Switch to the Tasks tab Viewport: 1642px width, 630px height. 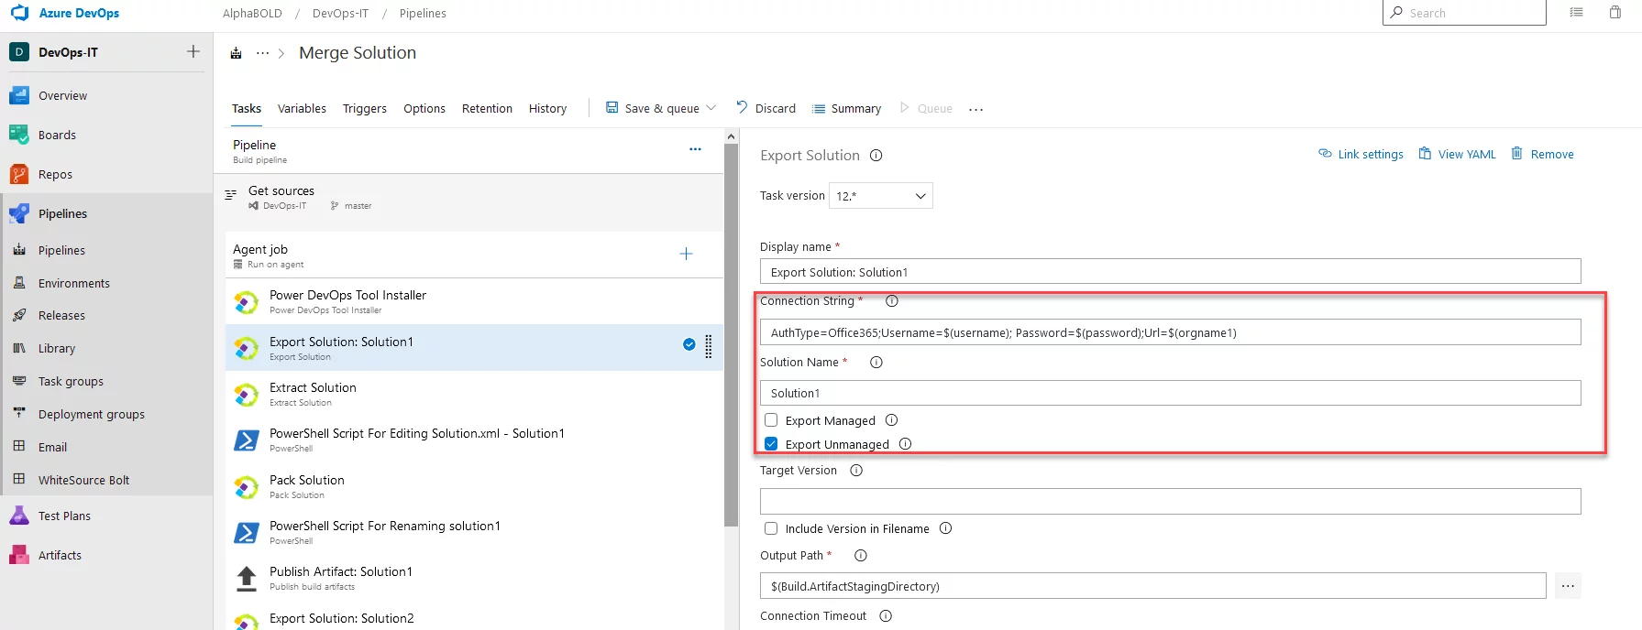(247, 108)
